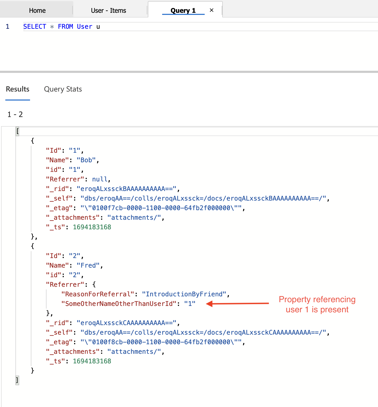
Task: Select the Query 1 tab
Action: pyautogui.click(x=183, y=10)
